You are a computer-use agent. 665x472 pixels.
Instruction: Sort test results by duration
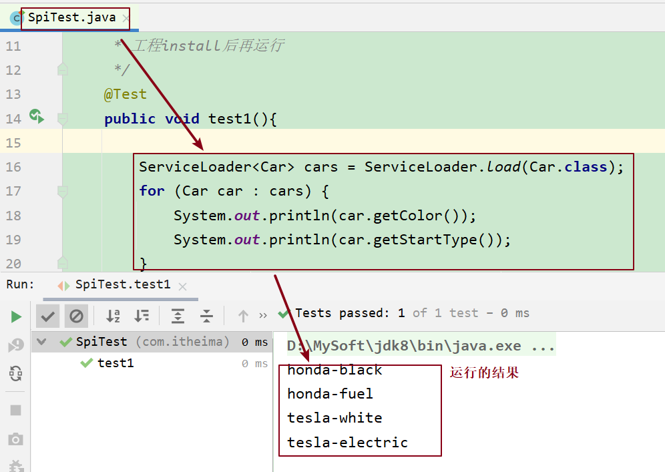(x=142, y=316)
